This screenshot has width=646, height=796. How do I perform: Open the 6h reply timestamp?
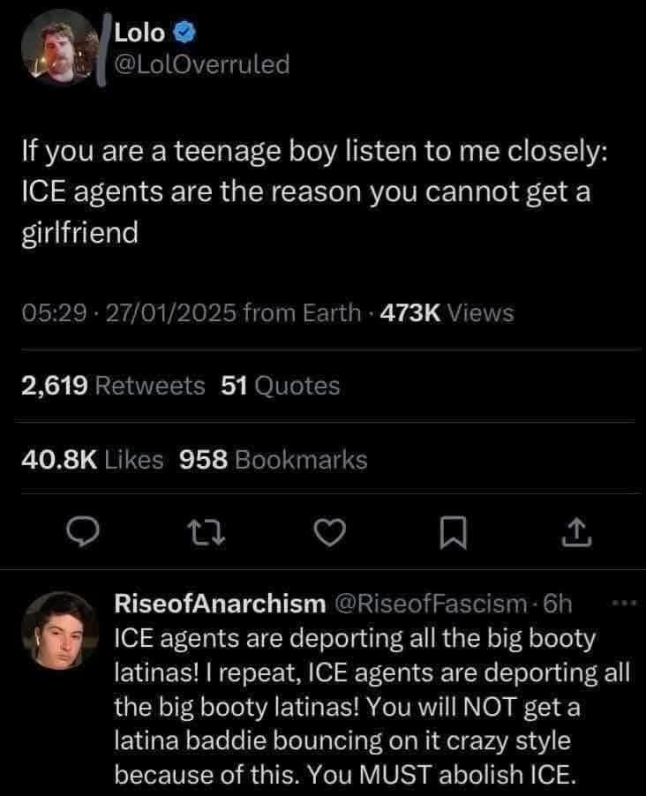(x=557, y=604)
